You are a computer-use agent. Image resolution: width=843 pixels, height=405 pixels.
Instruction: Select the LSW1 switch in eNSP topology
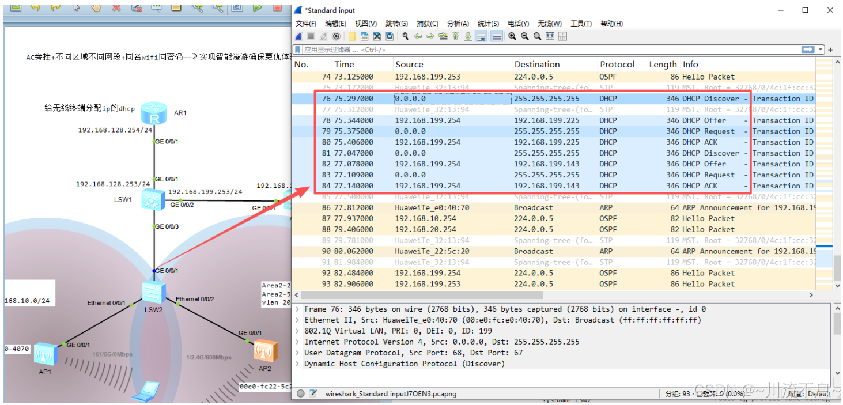153,200
